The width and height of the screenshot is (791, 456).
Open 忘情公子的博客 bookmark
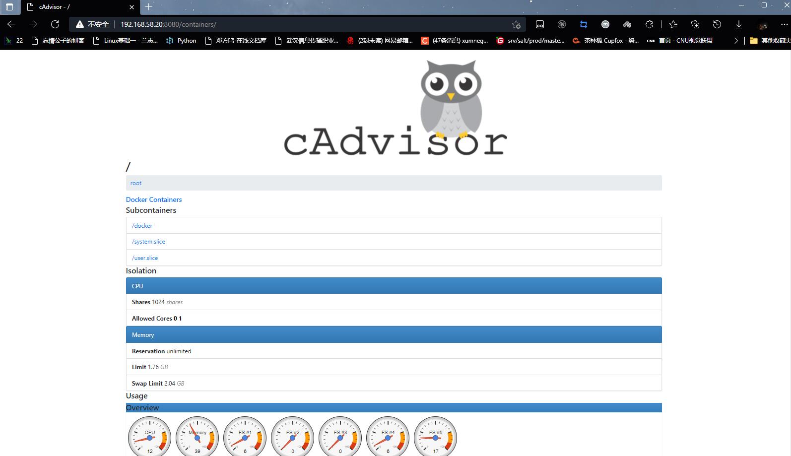(x=58, y=41)
